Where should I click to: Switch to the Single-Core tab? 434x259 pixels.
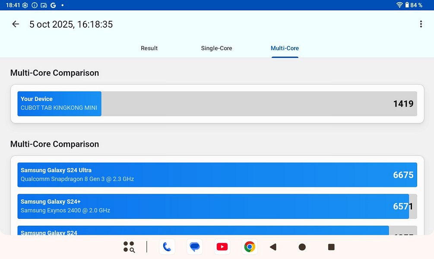click(216, 48)
